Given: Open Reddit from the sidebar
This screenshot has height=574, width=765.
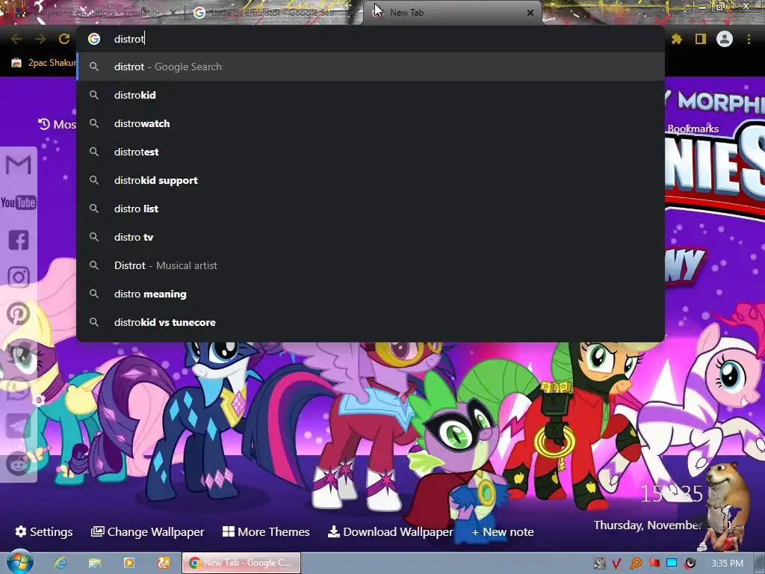Looking at the screenshot, I should coord(18,463).
